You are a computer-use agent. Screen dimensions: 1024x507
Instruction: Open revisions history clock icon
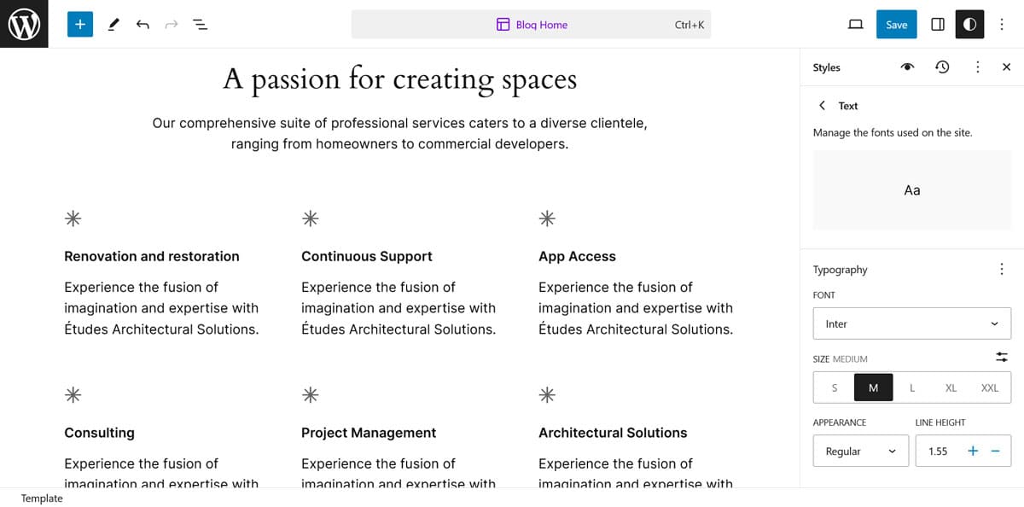[x=942, y=67]
